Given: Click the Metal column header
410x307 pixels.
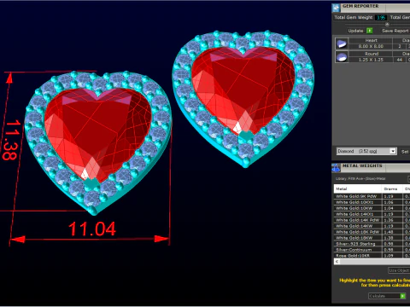Looking at the screenshot, I should click(x=358, y=188).
